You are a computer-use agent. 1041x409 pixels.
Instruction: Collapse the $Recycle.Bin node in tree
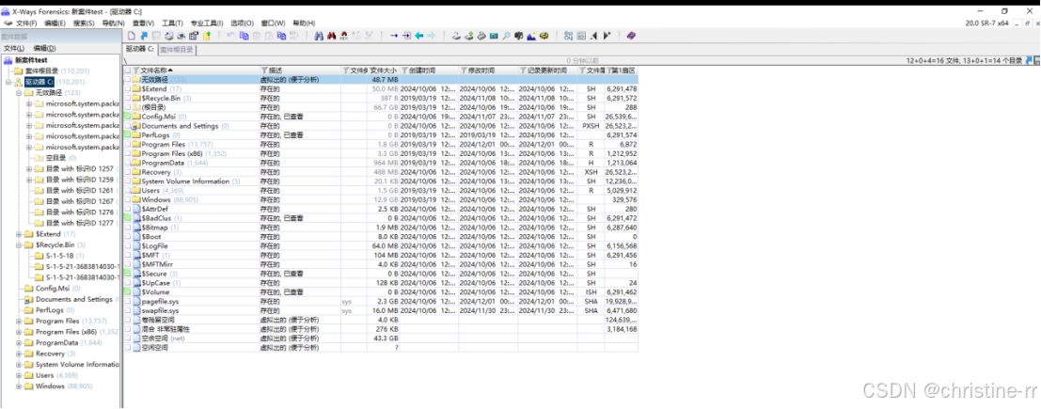[19, 245]
